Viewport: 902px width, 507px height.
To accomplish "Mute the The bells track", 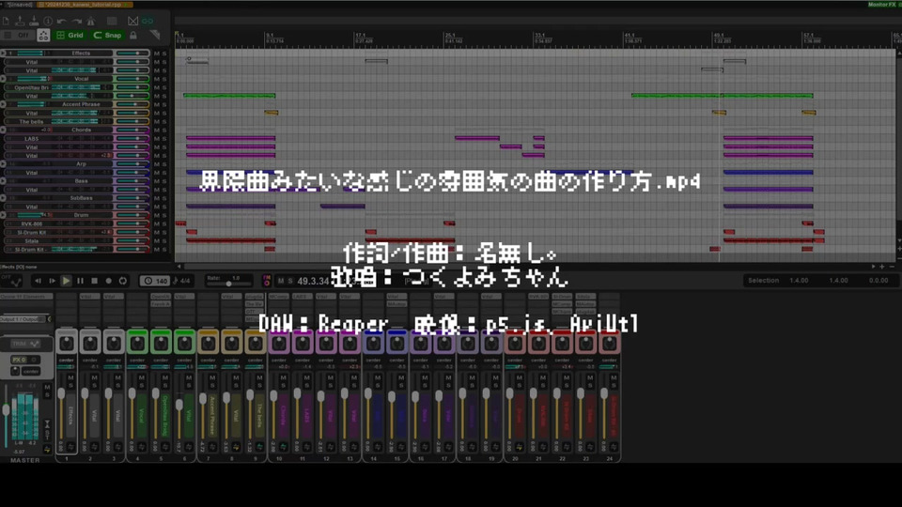I will pyautogui.click(x=156, y=122).
